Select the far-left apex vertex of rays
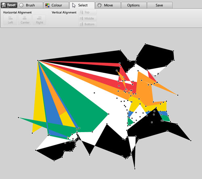 pos(38,61)
